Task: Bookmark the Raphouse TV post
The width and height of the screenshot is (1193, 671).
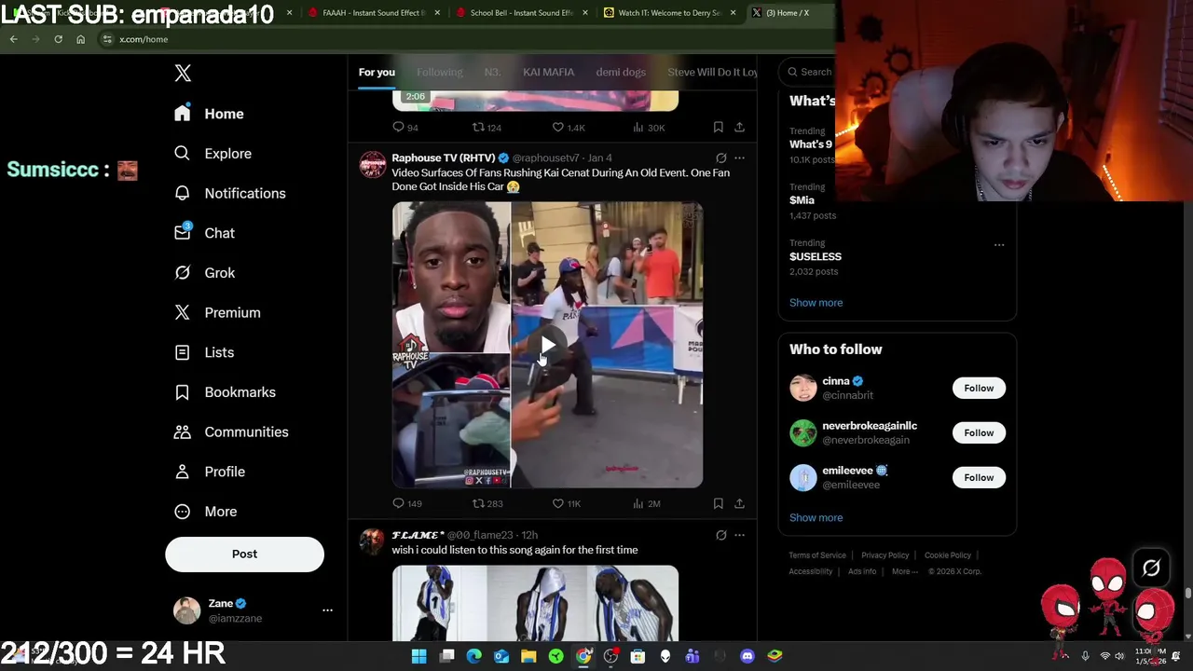Action: [x=718, y=504]
